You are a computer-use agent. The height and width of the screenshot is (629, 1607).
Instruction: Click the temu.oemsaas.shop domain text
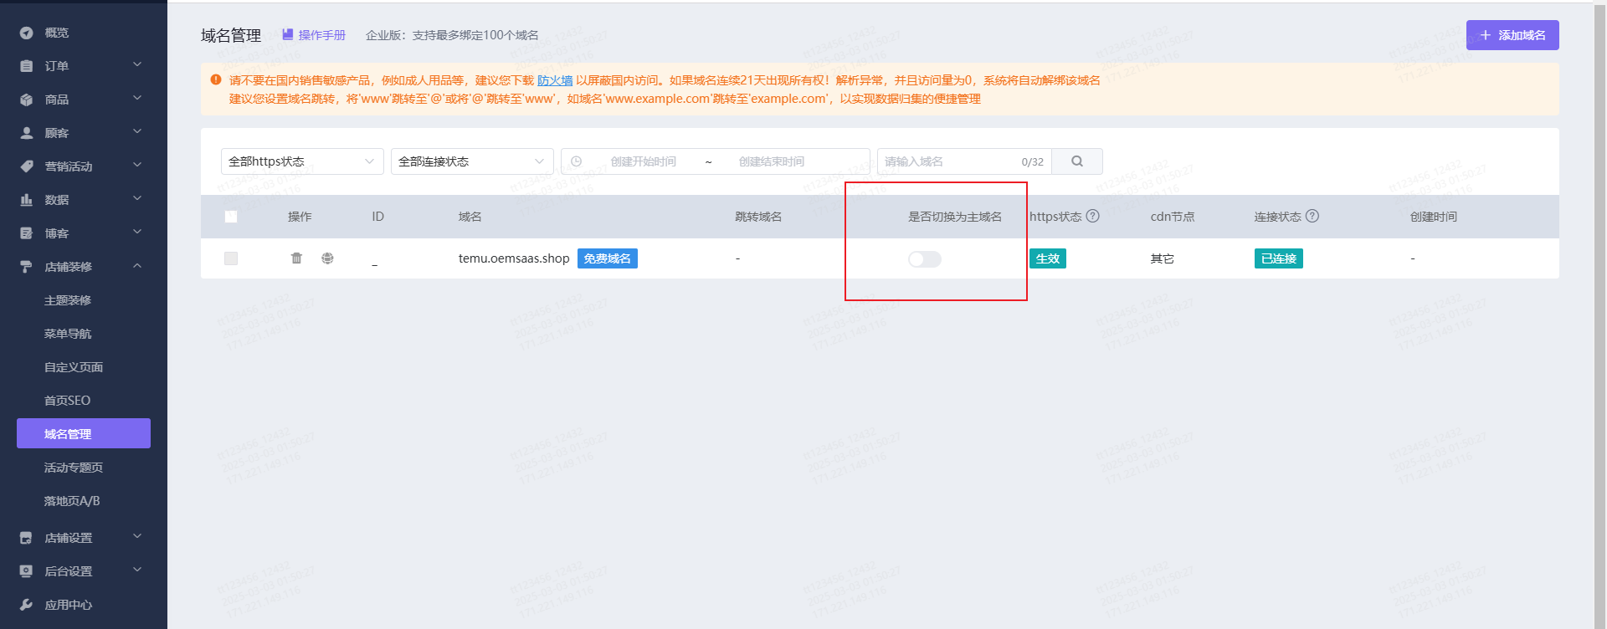(x=514, y=258)
